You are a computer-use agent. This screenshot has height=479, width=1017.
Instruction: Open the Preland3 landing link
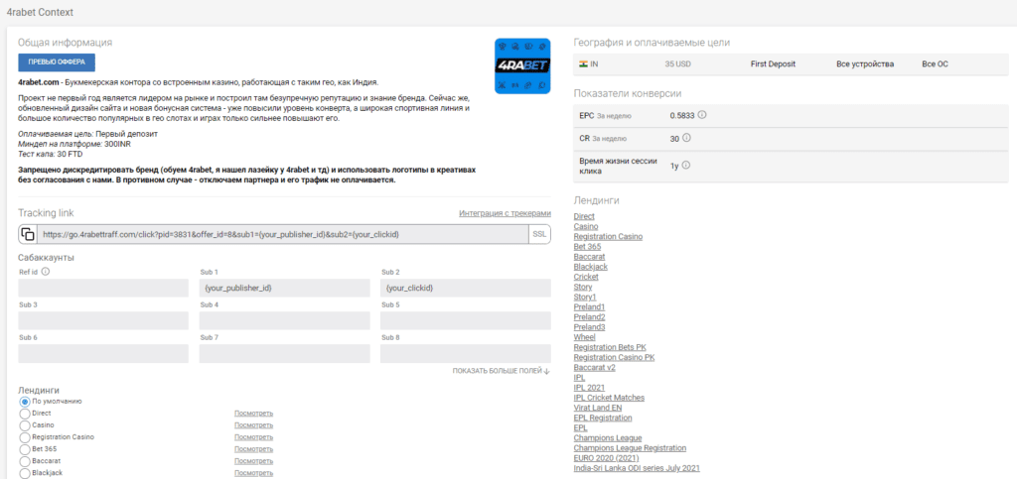pos(590,327)
